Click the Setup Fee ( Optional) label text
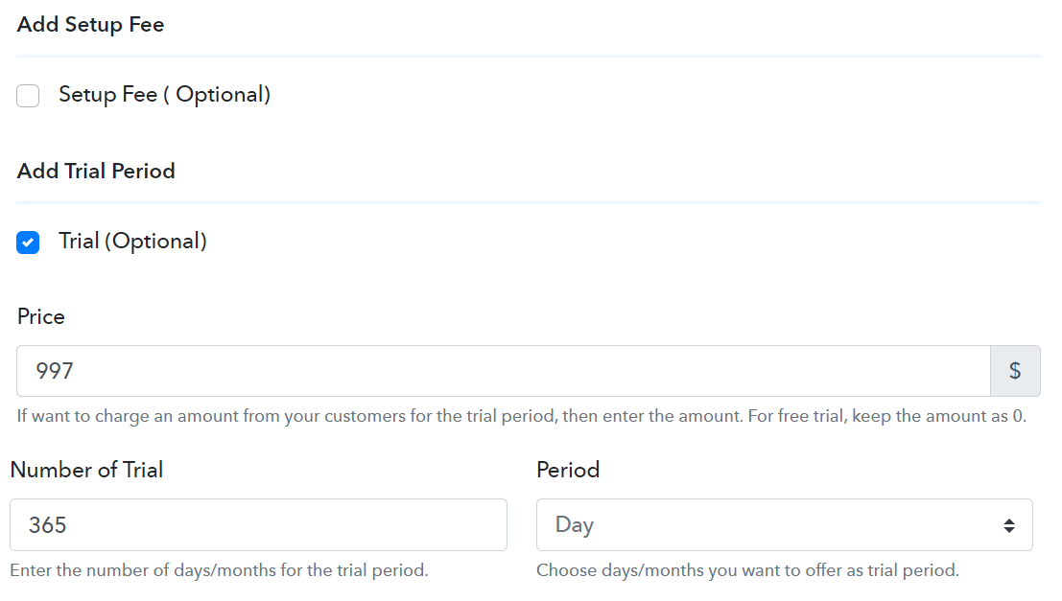 click(165, 95)
